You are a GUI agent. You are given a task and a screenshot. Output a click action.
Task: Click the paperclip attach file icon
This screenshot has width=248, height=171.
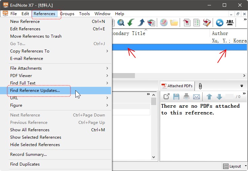click(200, 86)
